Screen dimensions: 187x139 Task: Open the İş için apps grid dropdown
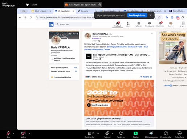183,24
